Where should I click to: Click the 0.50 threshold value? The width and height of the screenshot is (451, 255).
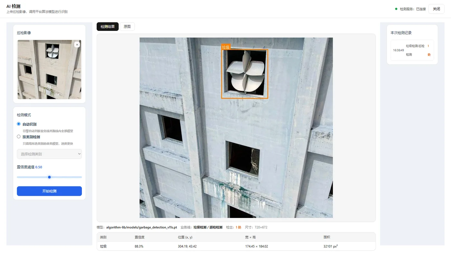pos(39,167)
